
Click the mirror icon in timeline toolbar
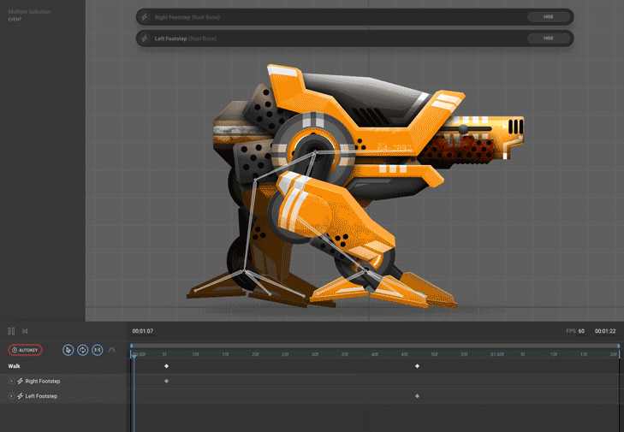(98, 350)
